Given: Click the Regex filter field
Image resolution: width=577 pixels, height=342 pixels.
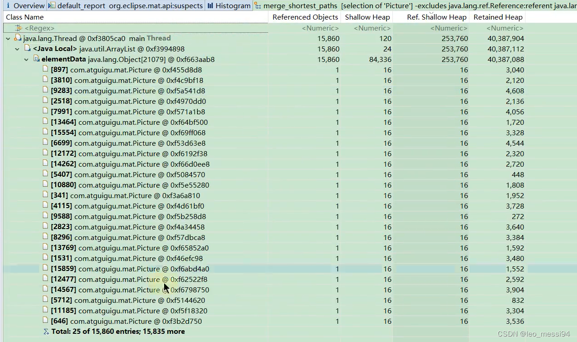Looking at the screenshot, I should coord(136,28).
